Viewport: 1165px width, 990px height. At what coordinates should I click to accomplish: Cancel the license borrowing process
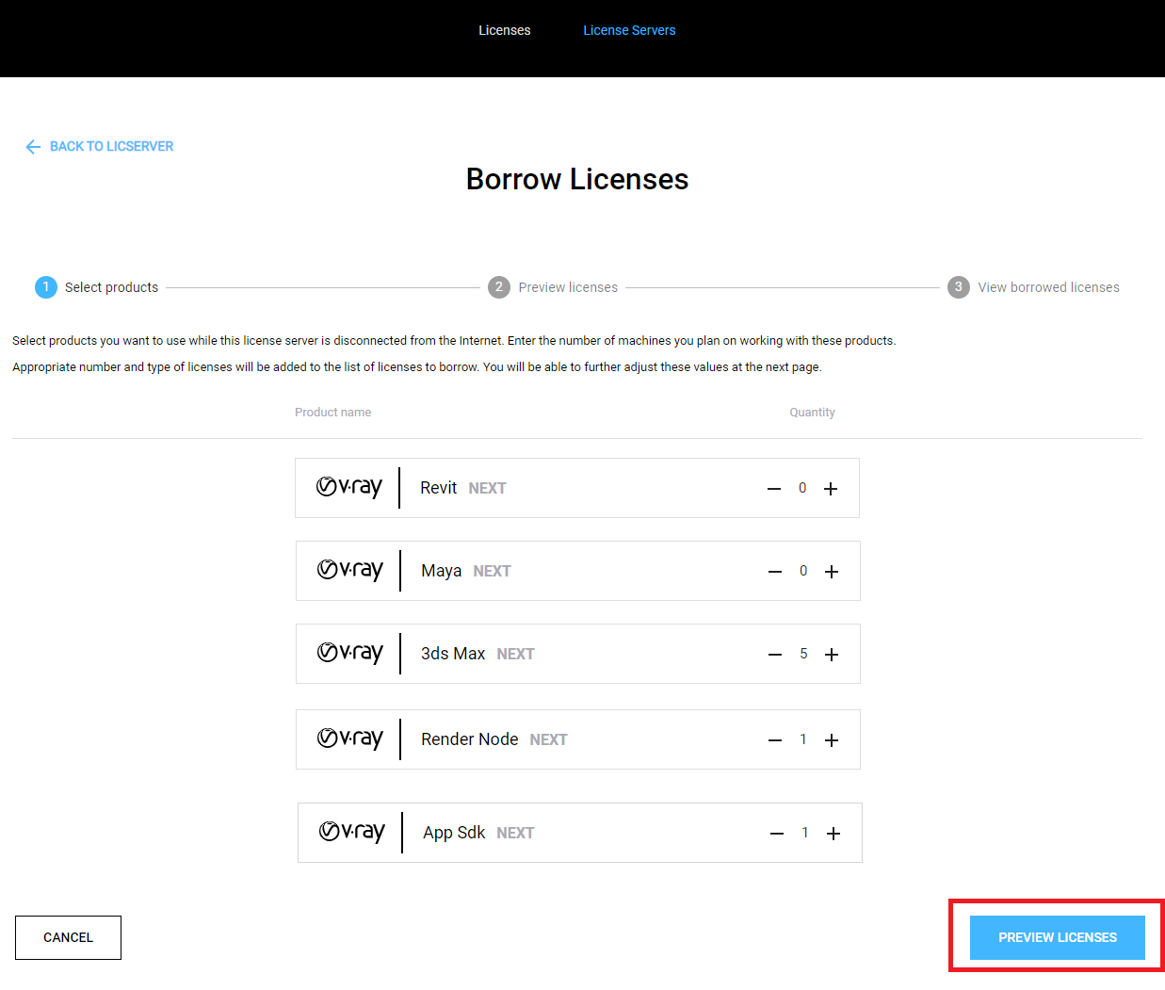(68, 937)
